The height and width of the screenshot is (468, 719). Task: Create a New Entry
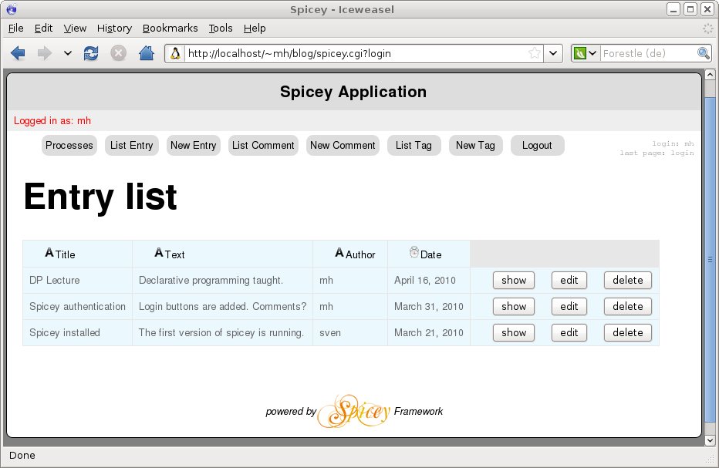(x=194, y=145)
